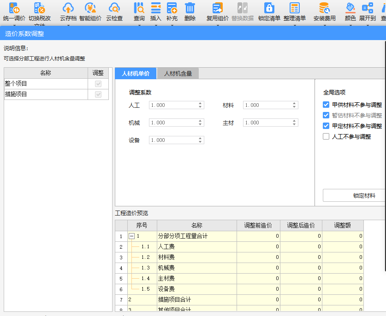Uncheck 甲定材料不参与调整
386x316 pixels.
(326, 126)
